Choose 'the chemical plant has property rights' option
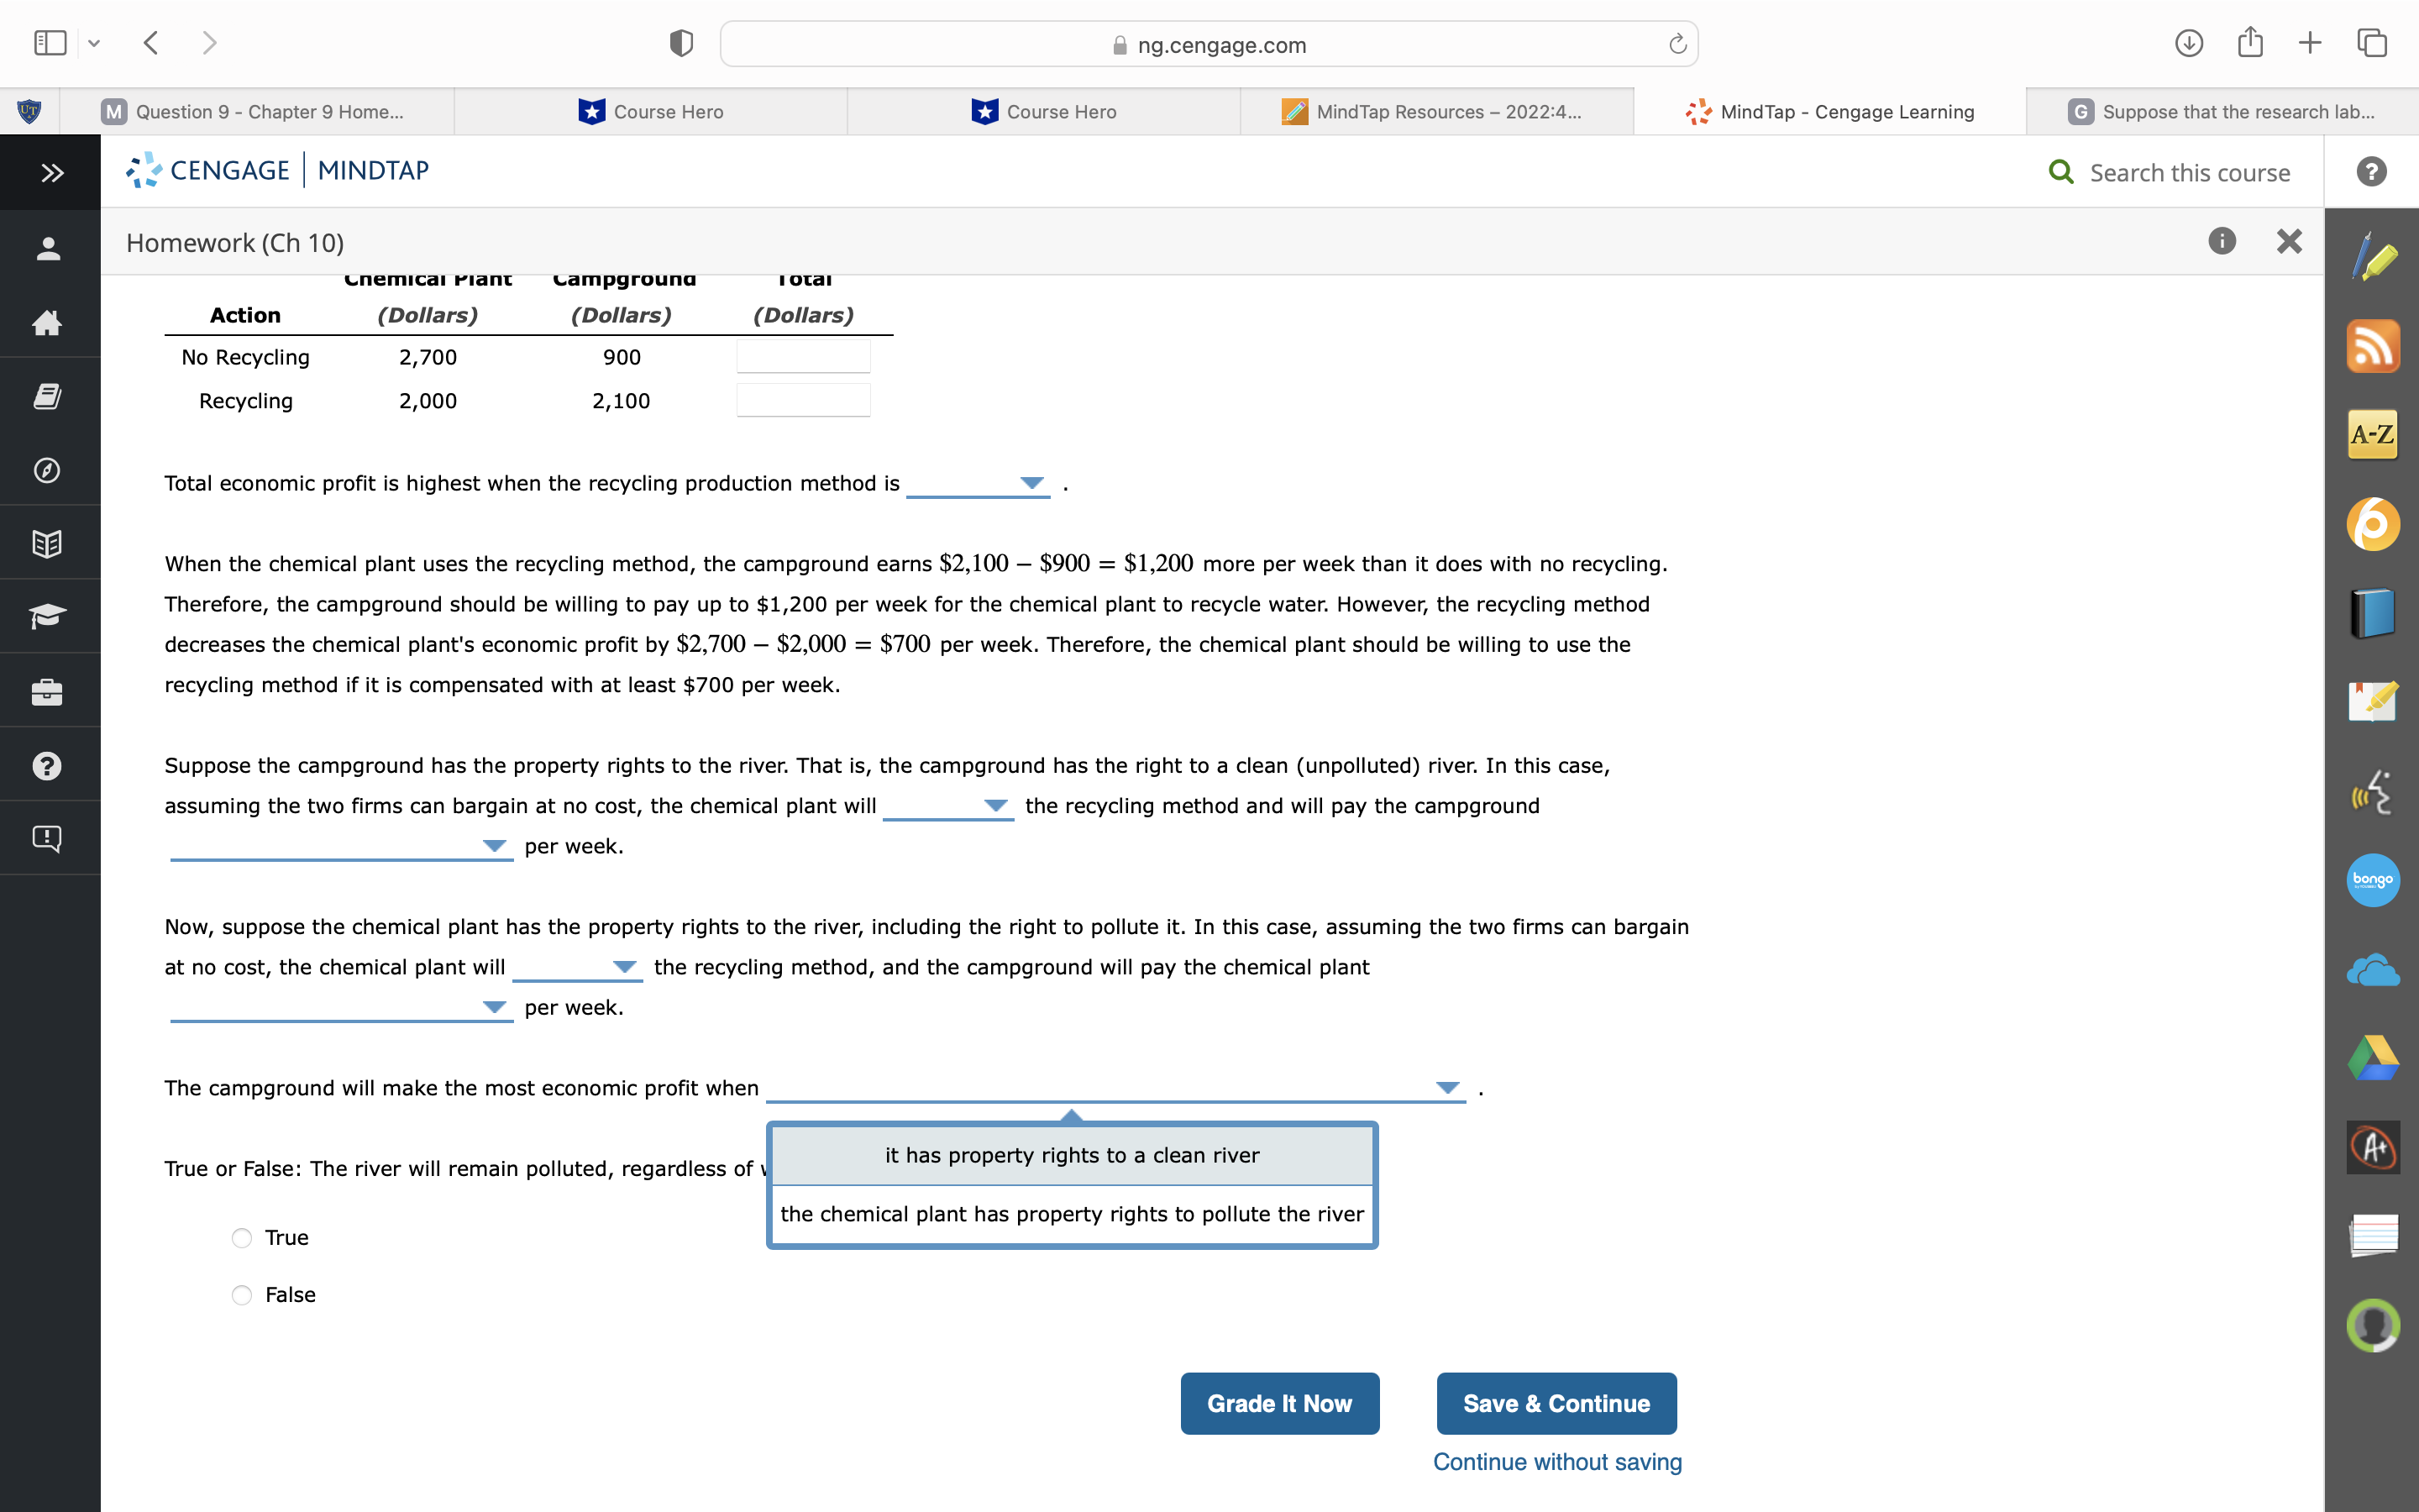 [x=1072, y=1214]
